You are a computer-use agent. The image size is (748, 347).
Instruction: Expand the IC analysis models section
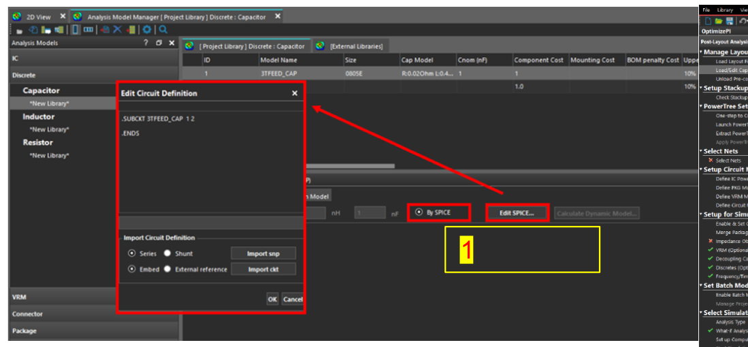pyautogui.click(x=93, y=58)
